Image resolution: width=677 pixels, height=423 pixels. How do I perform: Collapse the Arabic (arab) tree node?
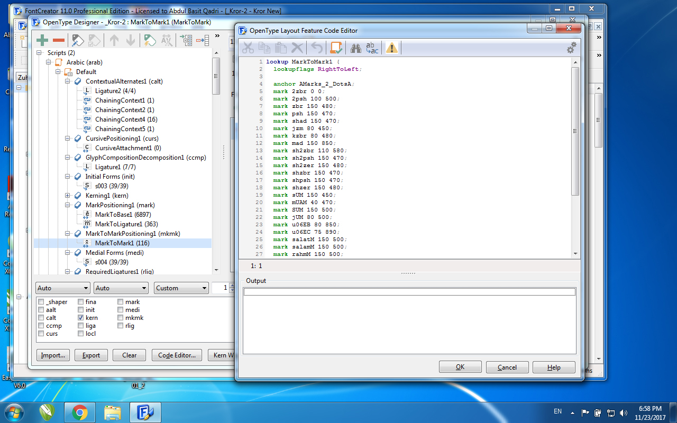pos(49,62)
